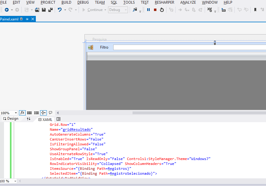Click gridResultado in the XAML code
The height and width of the screenshot is (186, 266).
(x=77, y=129)
